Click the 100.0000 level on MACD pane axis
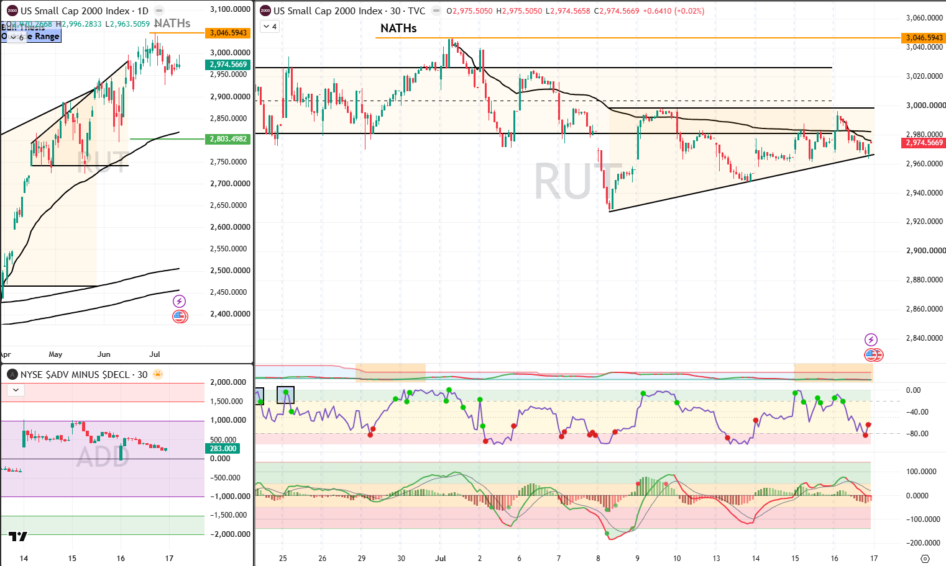 pyautogui.click(x=921, y=472)
